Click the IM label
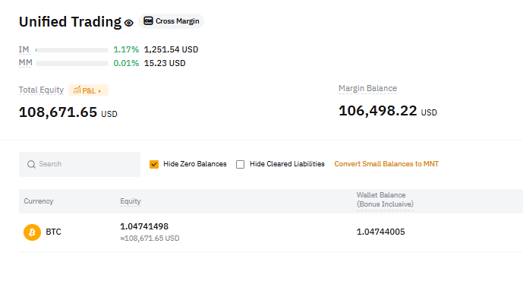The image size is (523, 300). click(24, 49)
